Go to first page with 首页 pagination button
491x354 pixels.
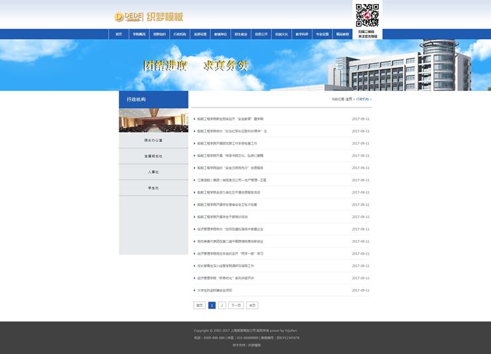pyautogui.click(x=200, y=305)
